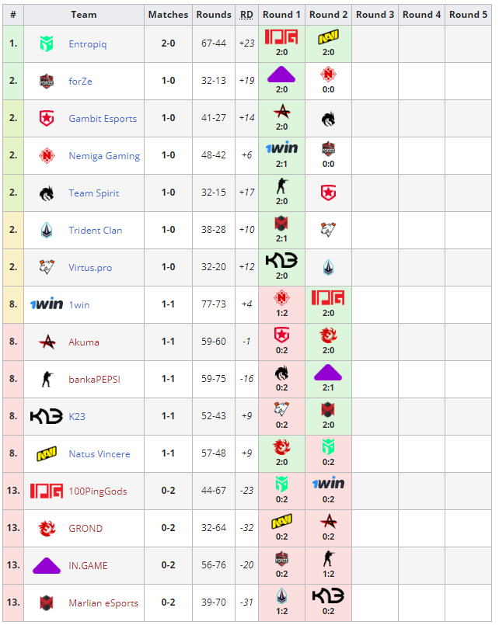Click the Virtus.pro bear logo
Viewport: 499px width, 625px height.
point(47,268)
